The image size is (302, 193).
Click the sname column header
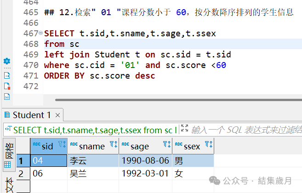(93, 146)
